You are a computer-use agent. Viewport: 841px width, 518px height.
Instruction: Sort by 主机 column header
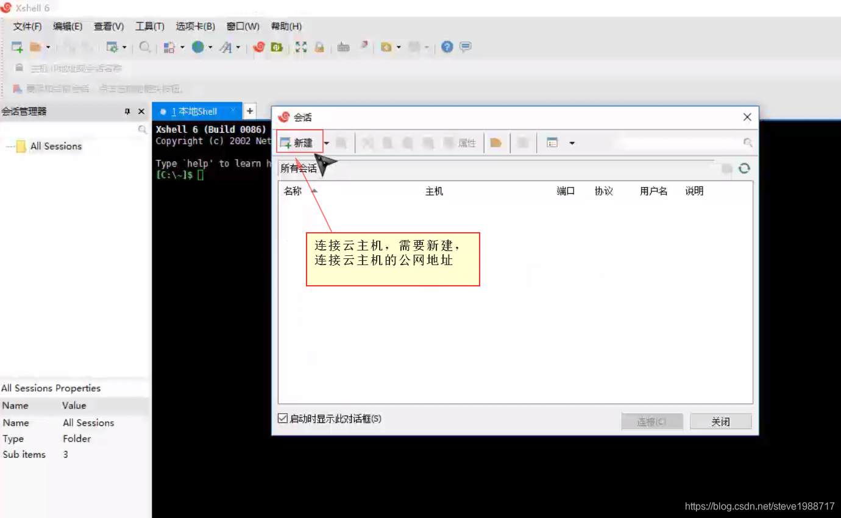[x=434, y=191]
